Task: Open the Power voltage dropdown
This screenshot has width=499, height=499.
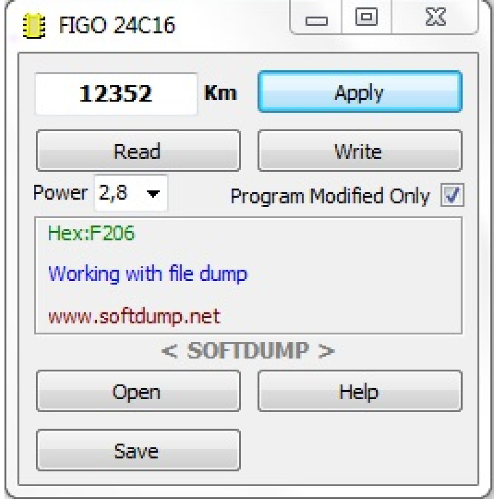Action: (131, 193)
